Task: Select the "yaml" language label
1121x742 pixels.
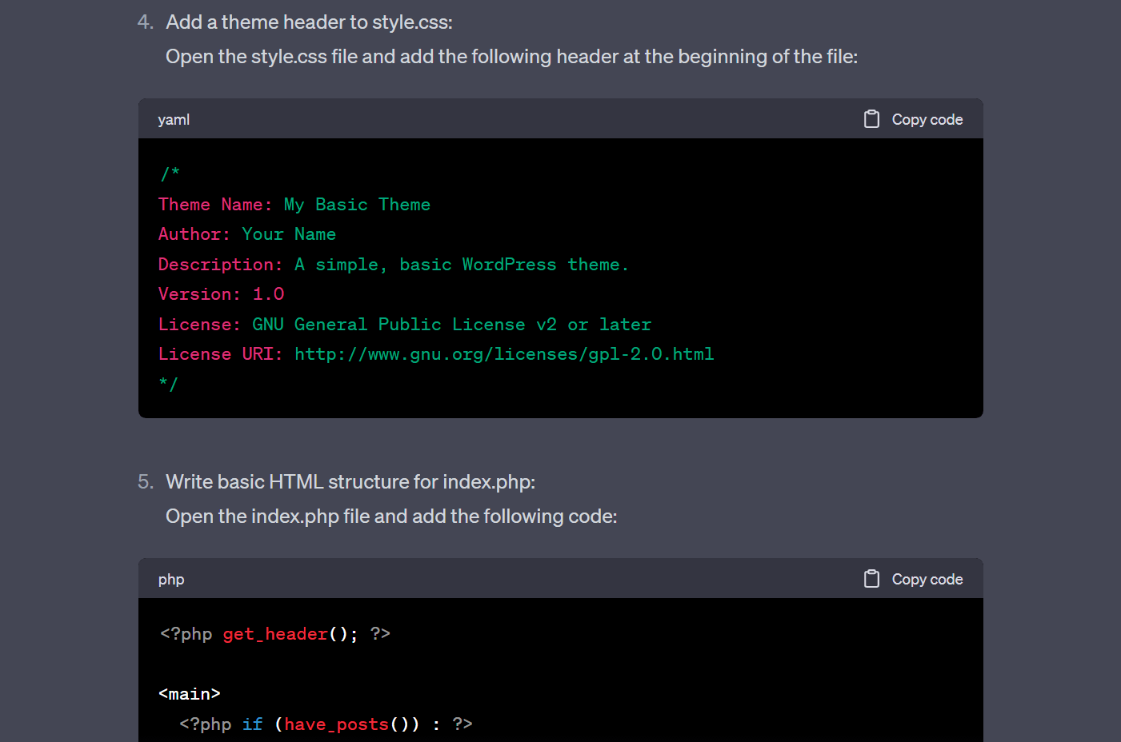Action: (x=174, y=119)
